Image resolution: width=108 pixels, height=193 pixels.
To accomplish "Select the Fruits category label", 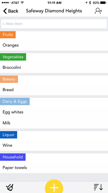I will click(x=8, y=35).
